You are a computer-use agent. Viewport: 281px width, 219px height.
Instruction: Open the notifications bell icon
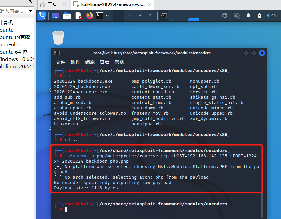pos(248,16)
